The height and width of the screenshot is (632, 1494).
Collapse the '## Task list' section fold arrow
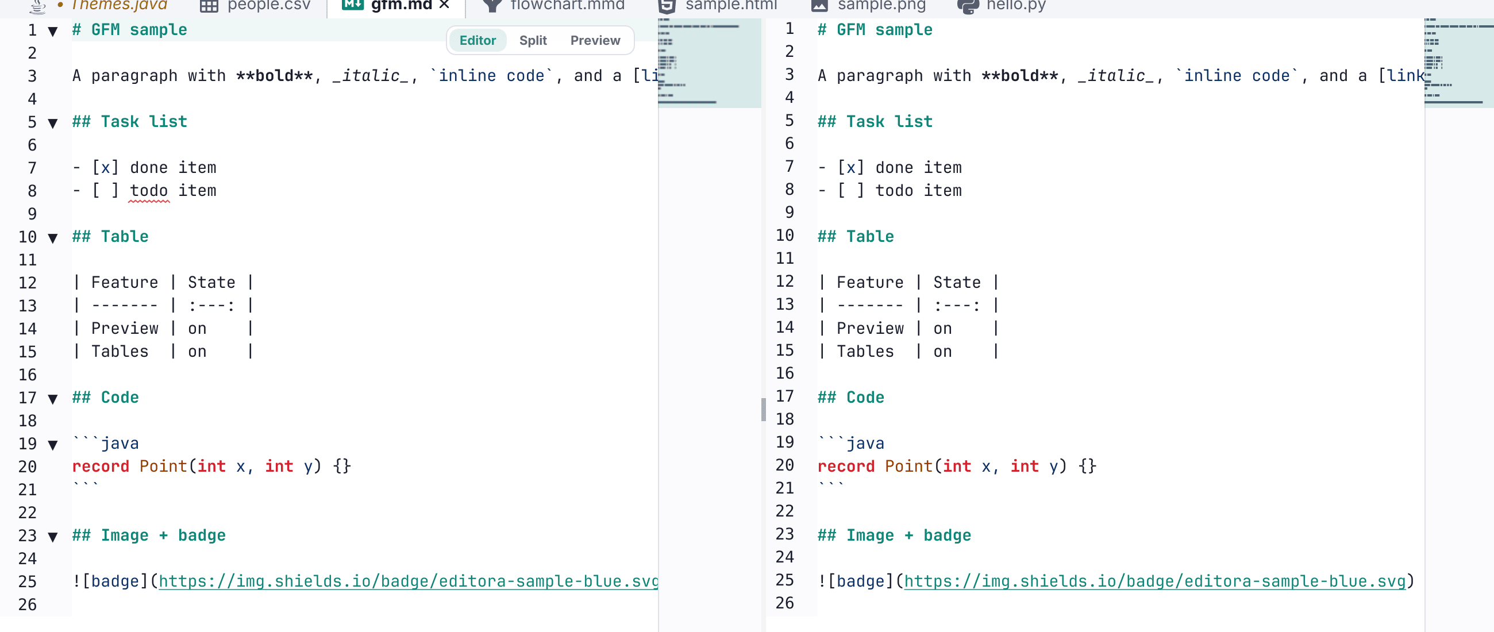[53, 123]
